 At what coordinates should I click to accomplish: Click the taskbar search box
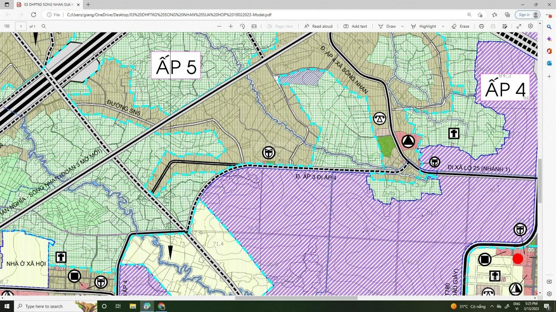point(56,306)
